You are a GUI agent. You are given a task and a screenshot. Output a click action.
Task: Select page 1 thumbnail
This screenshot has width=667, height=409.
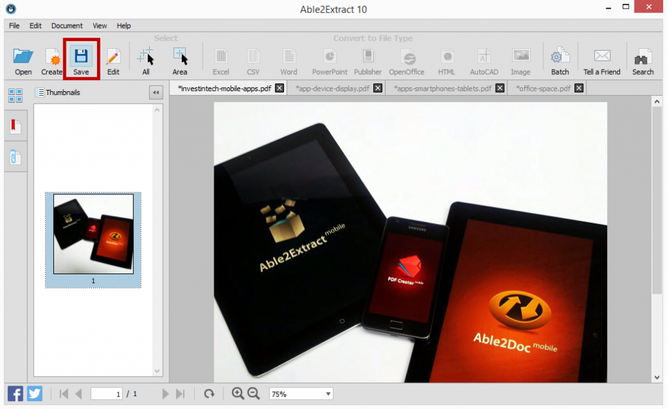coord(93,240)
